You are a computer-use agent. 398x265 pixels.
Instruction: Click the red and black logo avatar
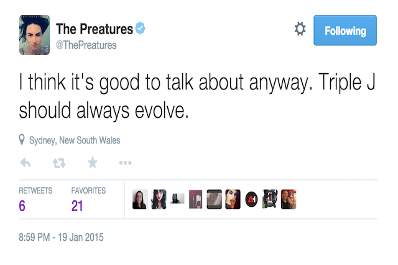[251, 200]
